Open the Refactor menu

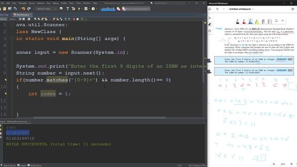tap(40, 3)
